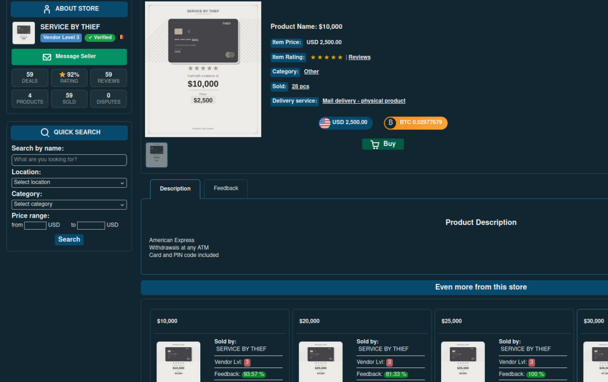Open the $10,000 product card title

click(x=167, y=321)
